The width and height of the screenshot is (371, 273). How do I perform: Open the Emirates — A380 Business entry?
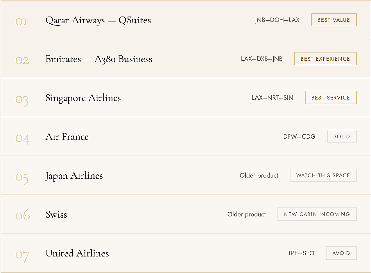pyautogui.click(x=99, y=59)
